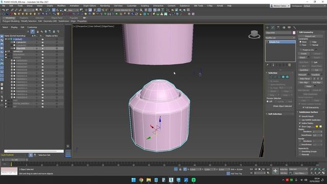This screenshot has height=184, width=327.
Task: Enable the Preserve UVs checkbox
Action: (x=301, y=50)
